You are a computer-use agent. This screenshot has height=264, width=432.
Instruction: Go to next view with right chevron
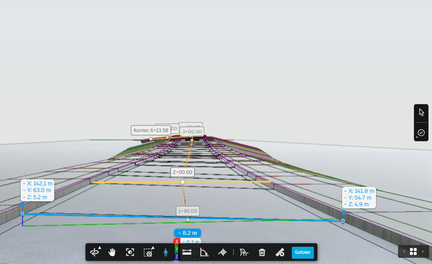point(423,252)
